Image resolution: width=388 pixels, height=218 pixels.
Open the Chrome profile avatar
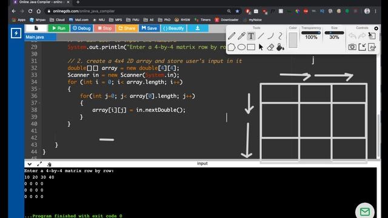(x=367, y=11)
